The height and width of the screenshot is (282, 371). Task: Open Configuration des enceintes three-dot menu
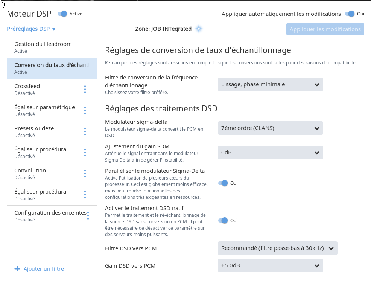pyautogui.click(x=88, y=216)
